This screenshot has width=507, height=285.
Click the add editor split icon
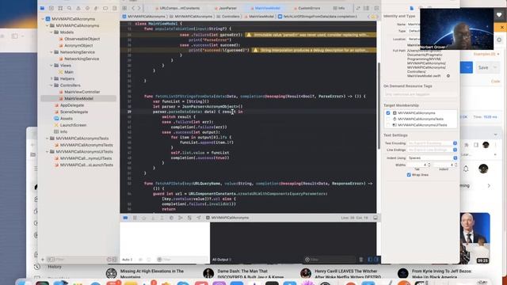[x=376, y=8]
